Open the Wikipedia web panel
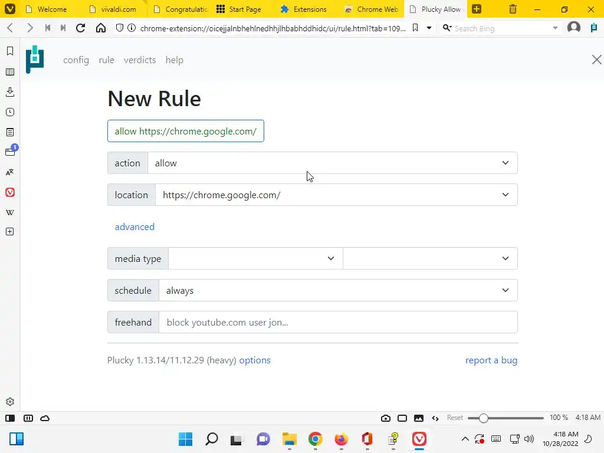 point(10,212)
